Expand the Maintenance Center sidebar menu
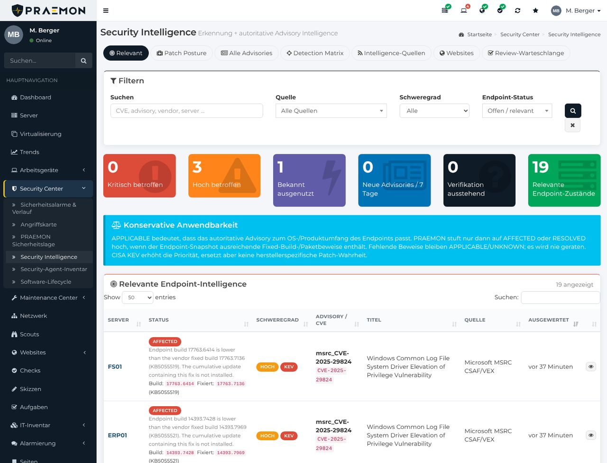The image size is (607, 463). click(48, 298)
